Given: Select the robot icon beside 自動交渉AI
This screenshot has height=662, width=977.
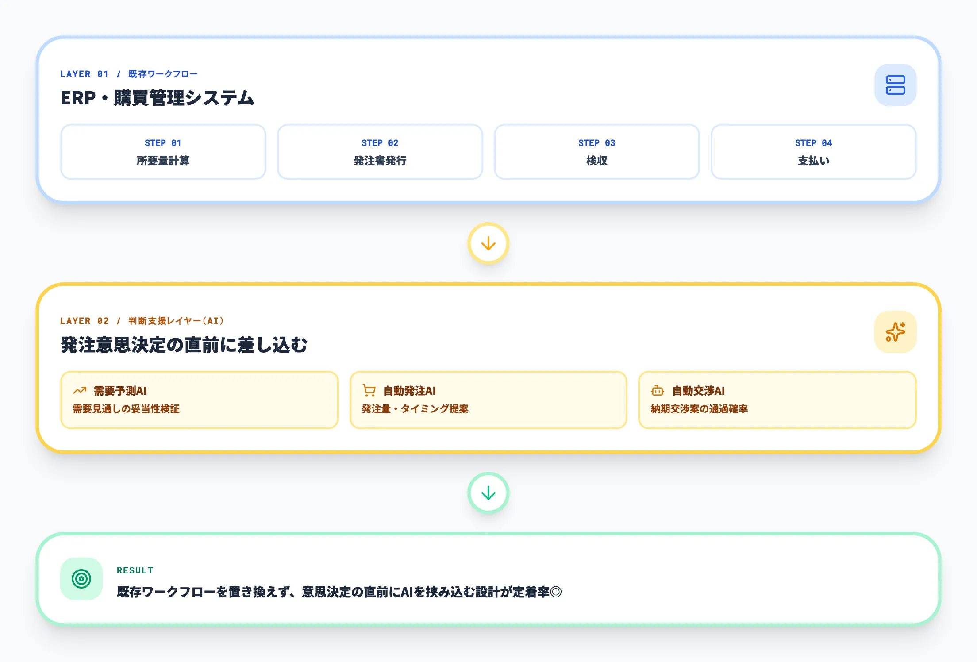Looking at the screenshot, I should [x=657, y=390].
